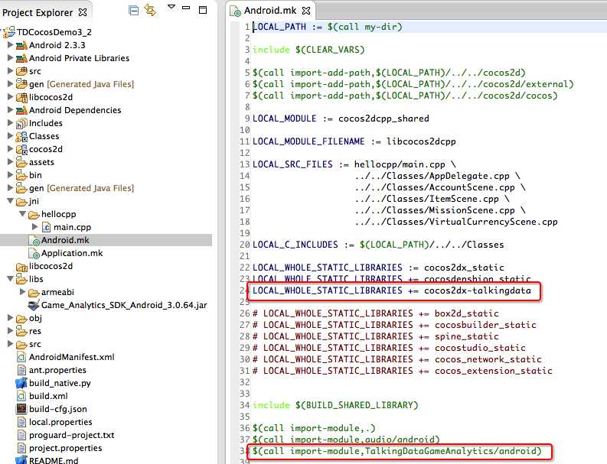Select Game_Analytics_SDK_Android_3.0.64.jar entry
The width and height of the screenshot is (607, 464).
click(124, 305)
